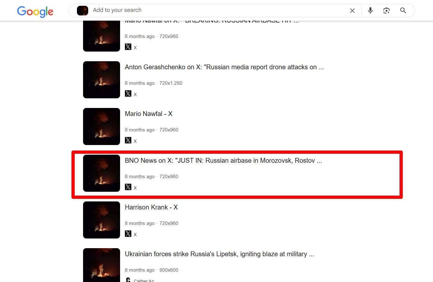Open Google Lens camera search icon
The image size is (433, 282).
[x=386, y=11]
